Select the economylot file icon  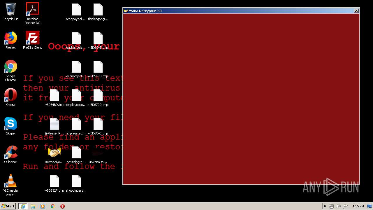76,69
